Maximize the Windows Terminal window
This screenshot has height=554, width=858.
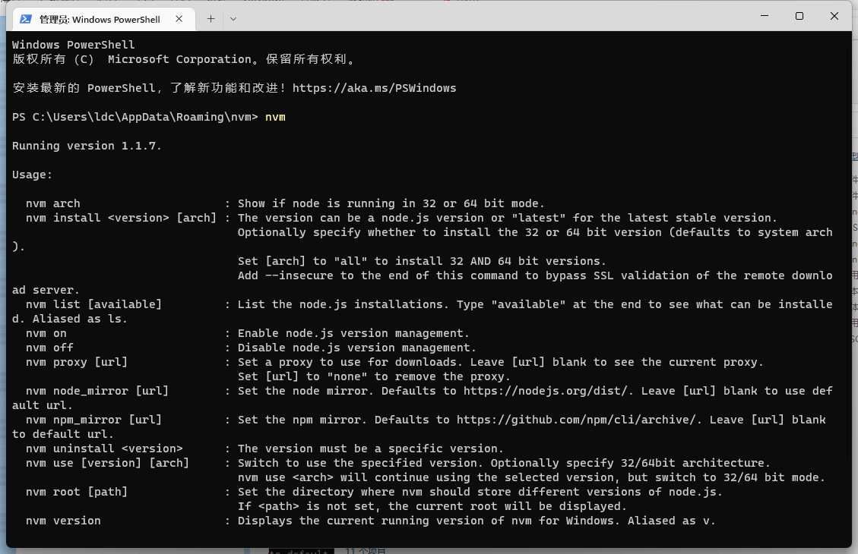[799, 16]
